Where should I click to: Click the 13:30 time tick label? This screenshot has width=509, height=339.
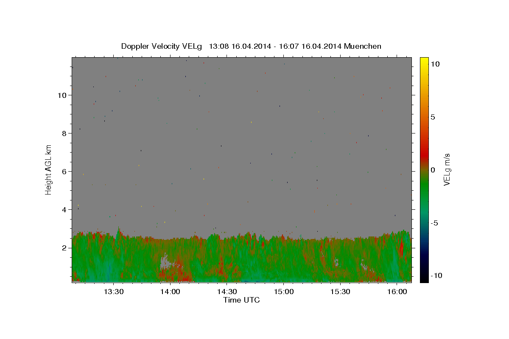114,292
